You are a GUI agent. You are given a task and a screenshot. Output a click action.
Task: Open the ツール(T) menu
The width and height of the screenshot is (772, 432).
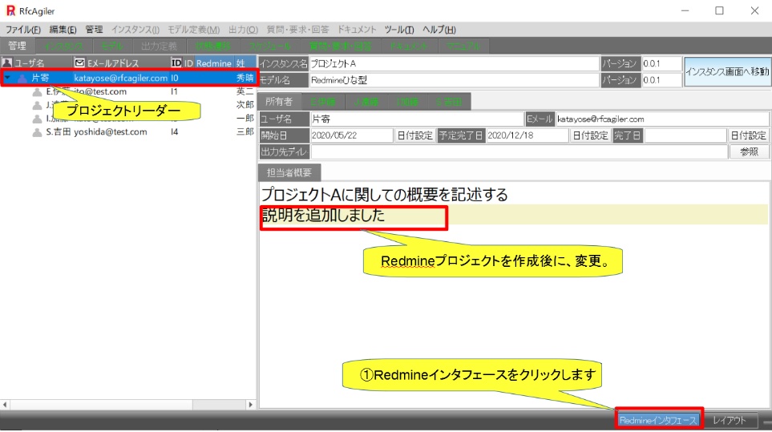click(399, 30)
